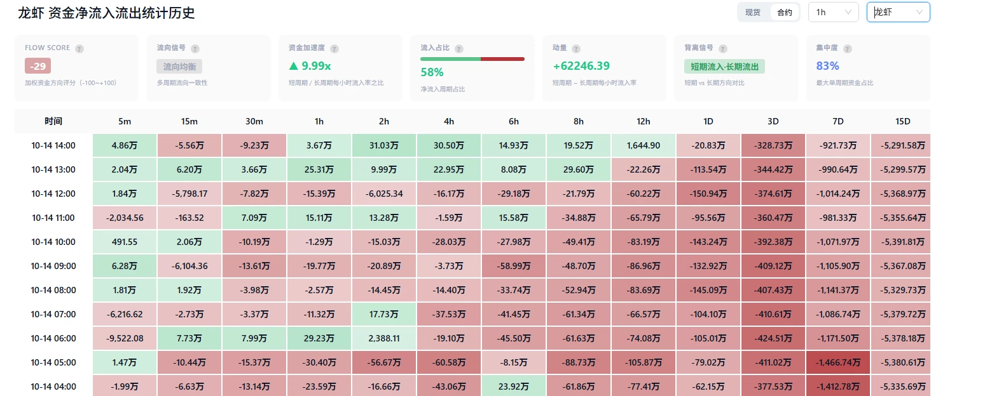Select the -409.12万 cell
Viewport: 999px width, 396px height.
point(773,266)
